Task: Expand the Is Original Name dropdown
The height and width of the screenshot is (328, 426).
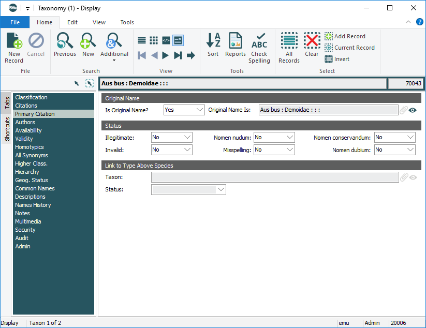Action: pyautogui.click(x=200, y=110)
